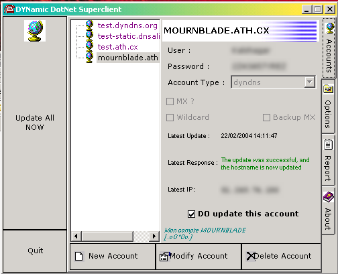This screenshot has width=338, height=274.
Task: Click the large globe icon in the left panel
Action: [35, 31]
